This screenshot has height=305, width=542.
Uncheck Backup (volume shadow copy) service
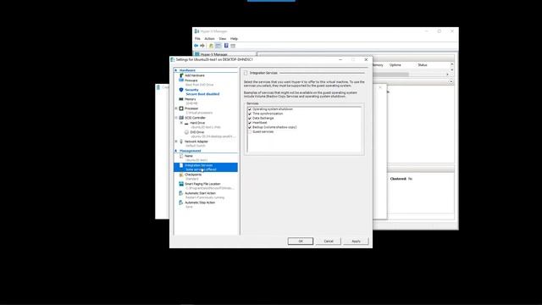pos(250,127)
